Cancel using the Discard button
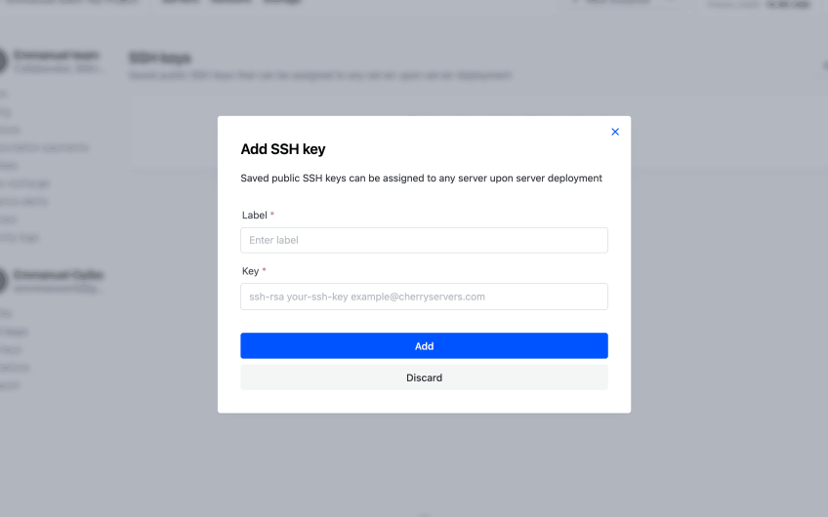Image resolution: width=828 pixels, height=517 pixels. tap(424, 378)
